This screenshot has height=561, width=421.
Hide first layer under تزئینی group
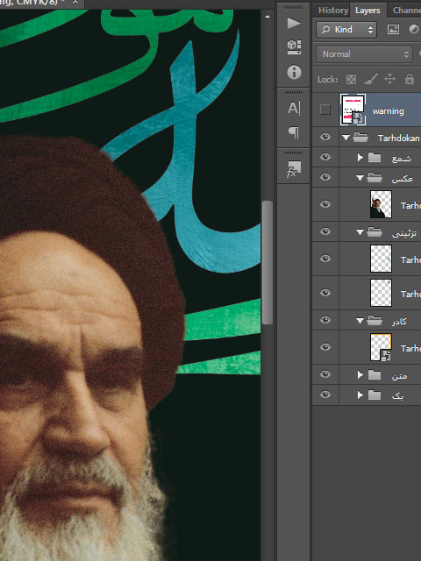[325, 259]
